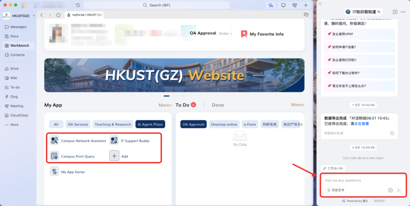Toggle 深度思考 deep thinking mode
This screenshot has height=206, width=410.
pos(336,190)
